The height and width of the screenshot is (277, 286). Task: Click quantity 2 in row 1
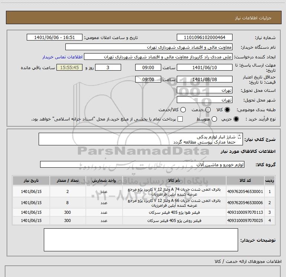68,191
